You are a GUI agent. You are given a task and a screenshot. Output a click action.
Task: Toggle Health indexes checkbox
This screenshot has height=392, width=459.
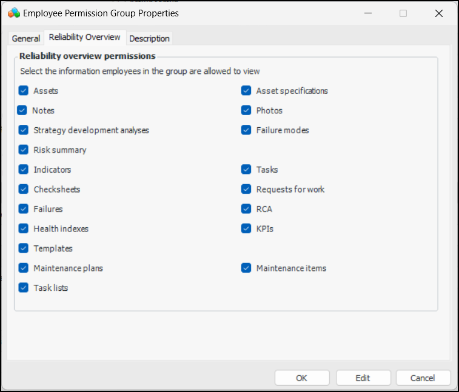(x=24, y=228)
